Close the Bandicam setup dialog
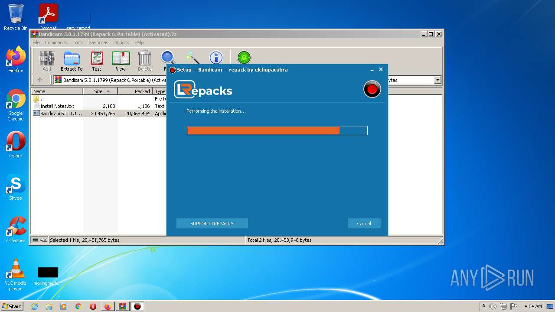The width and height of the screenshot is (555, 312). tap(381, 69)
